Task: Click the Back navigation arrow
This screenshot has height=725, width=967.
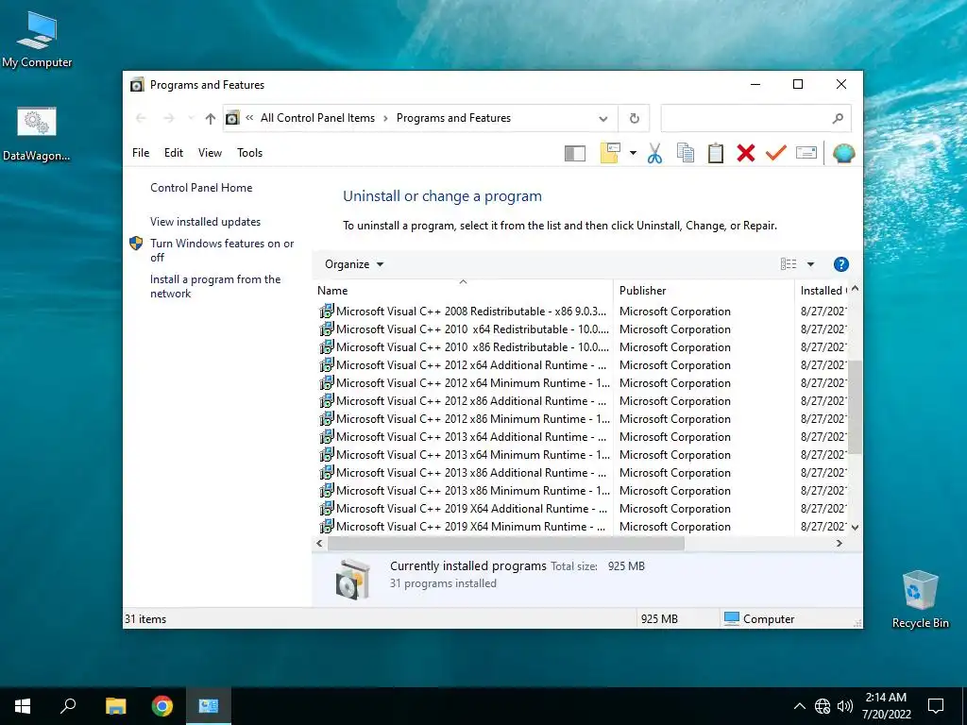Action: 141,118
